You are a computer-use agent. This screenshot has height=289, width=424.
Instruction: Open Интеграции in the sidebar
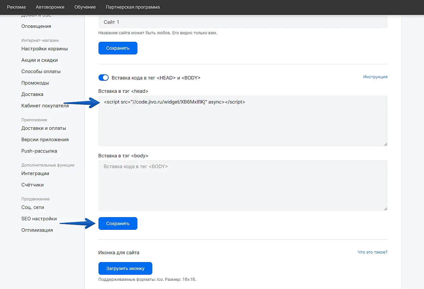[x=35, y=173]
